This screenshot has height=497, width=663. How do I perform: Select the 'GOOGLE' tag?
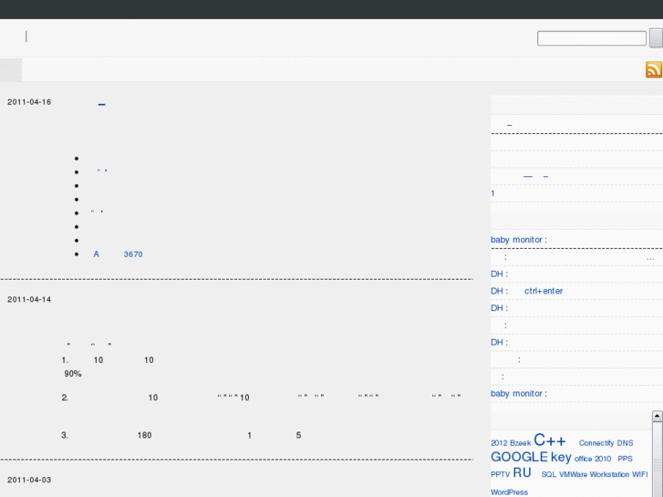click(x=519, y=457)
